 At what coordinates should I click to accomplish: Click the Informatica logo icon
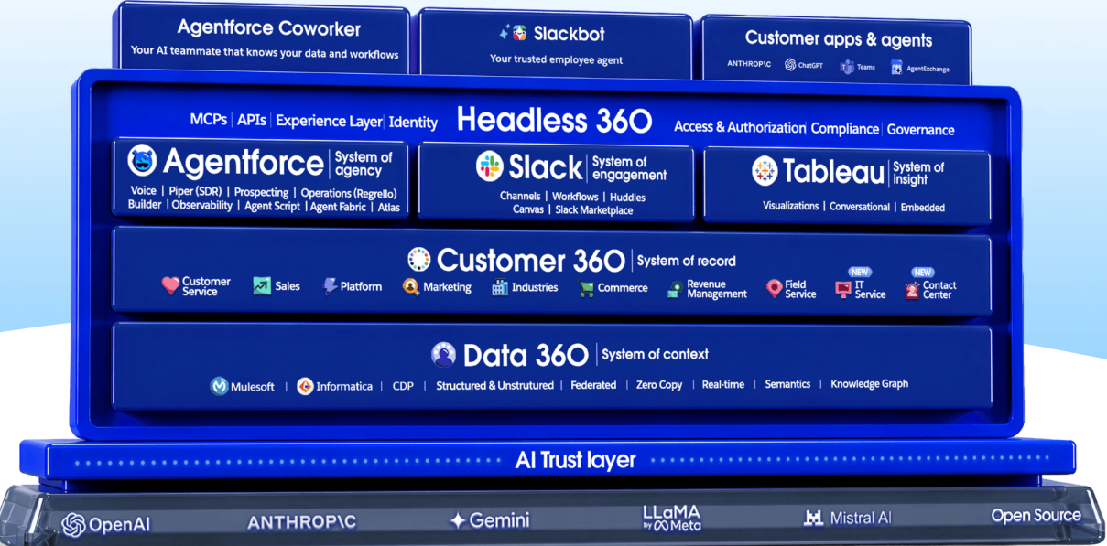coord(305,386)
